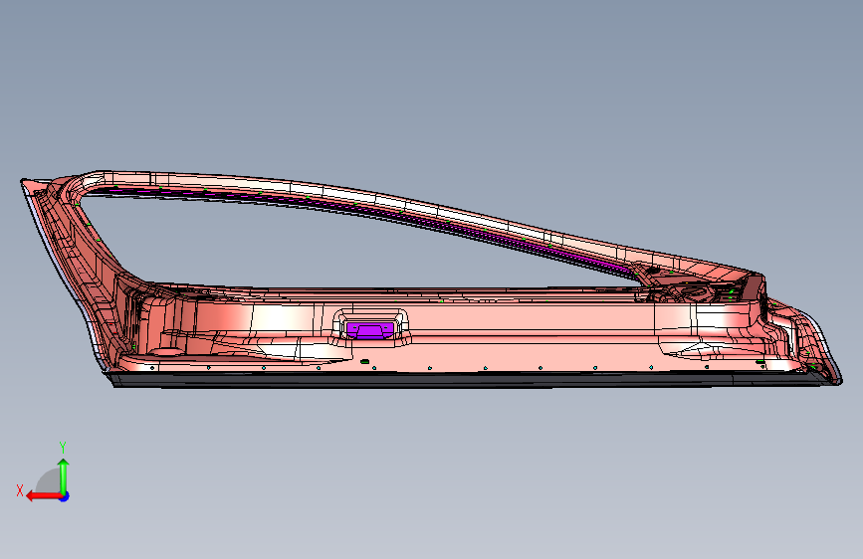The image size is (863, 559).
Task: Select the dark gray strip under the door
Action: (468, 380)
